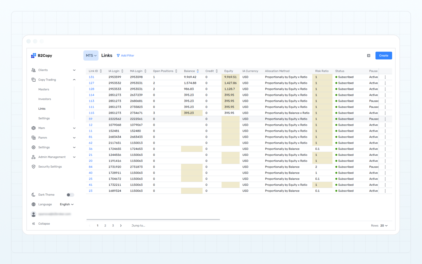Image resolution: width=422 pixels, height=264 pixels.
Task: Open the MT5 platform dropdown
Action: (91, 56)
